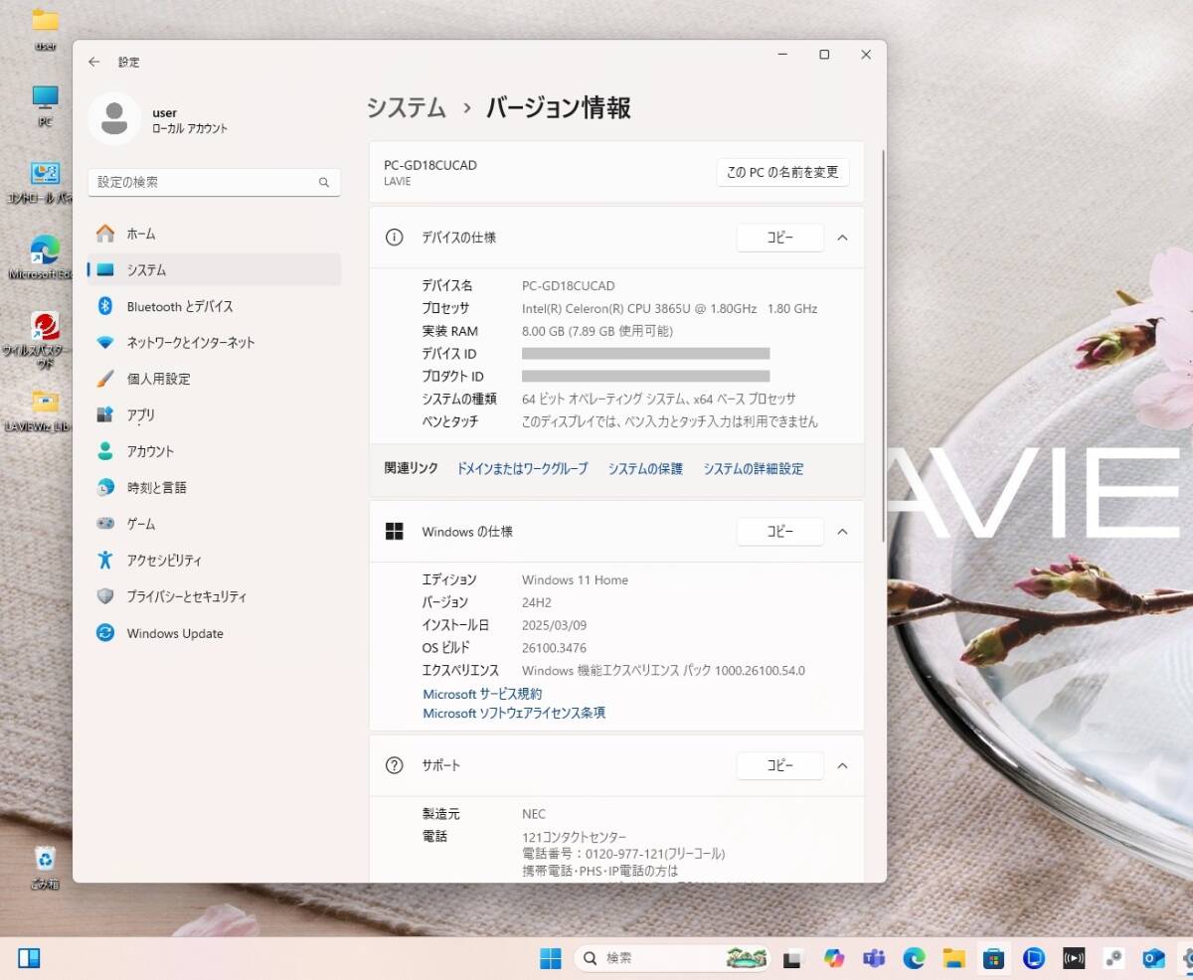The image size is (1193, 980).
Task: Click the OS build value 26100.3476
Action: [554, 648]
